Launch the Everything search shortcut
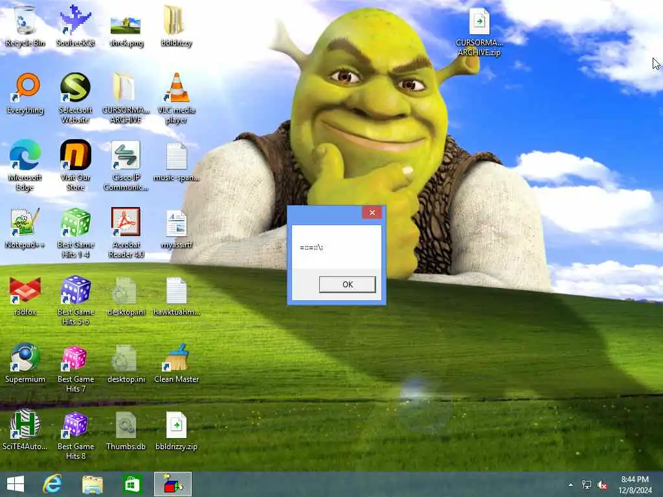Viewport: 663px width, 497px height. click(25, 94)
